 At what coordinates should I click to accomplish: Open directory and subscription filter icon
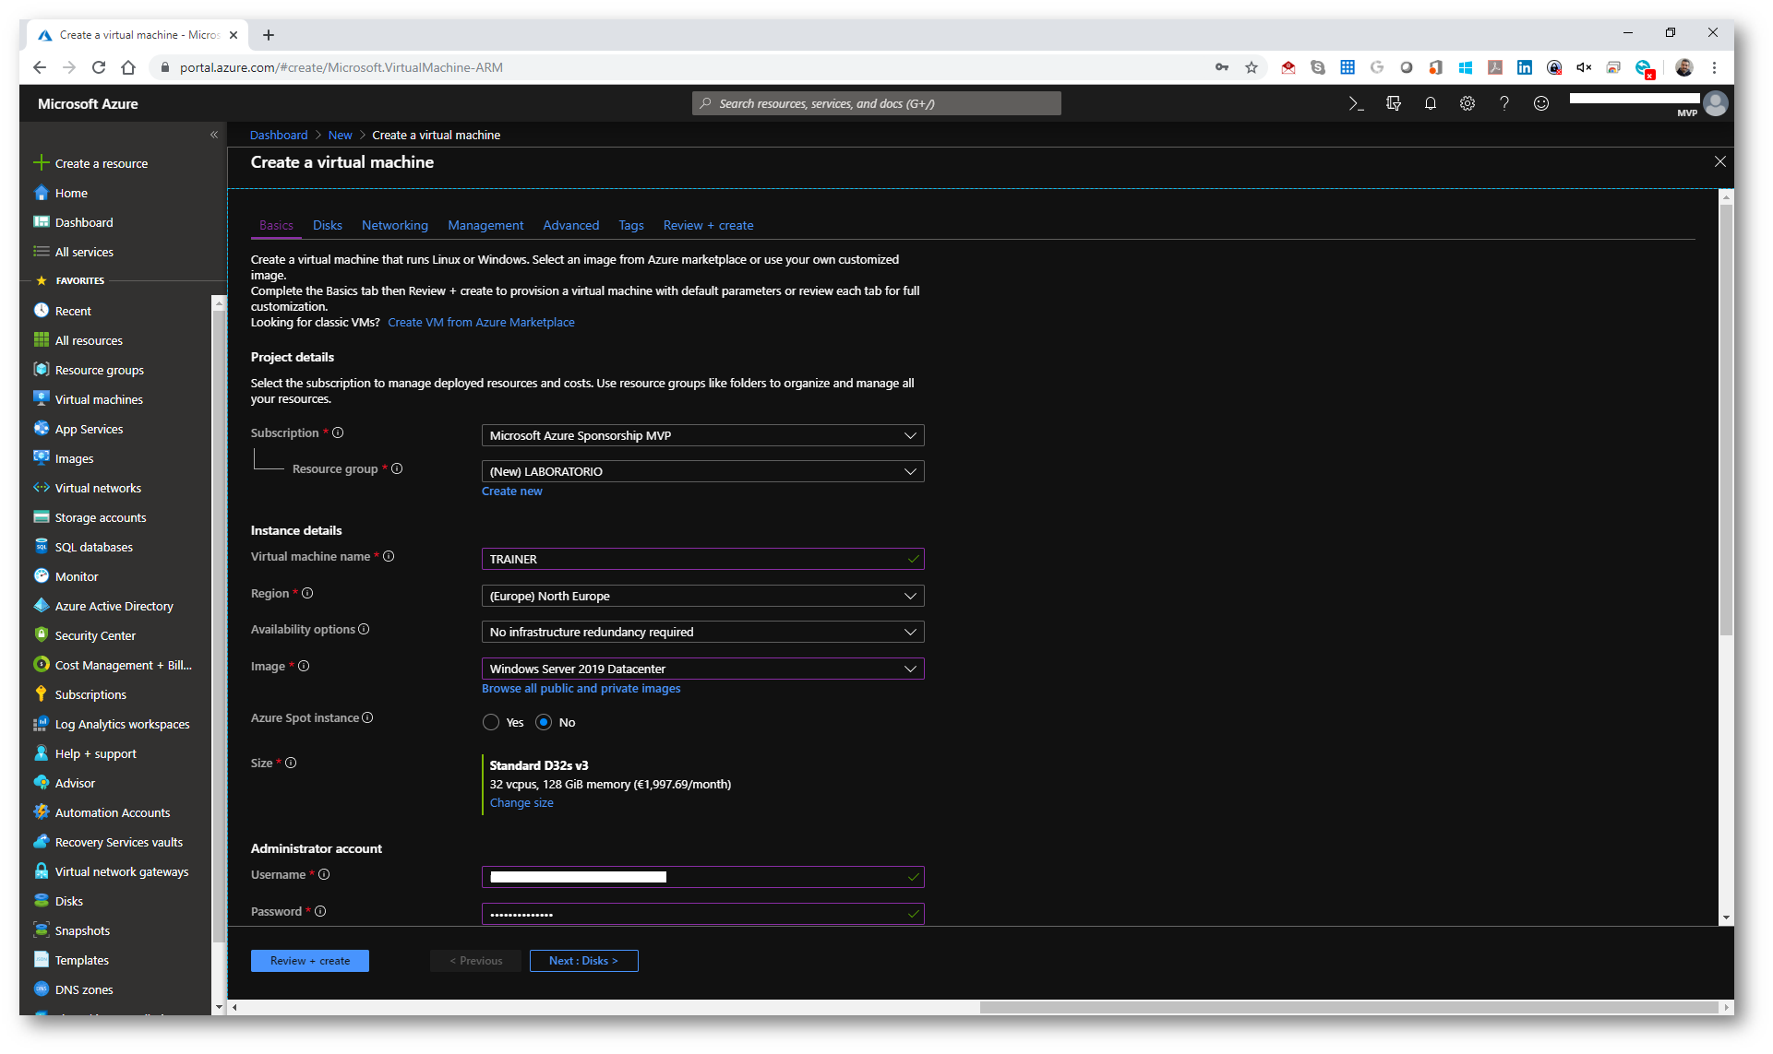[x=1393, y=103]
